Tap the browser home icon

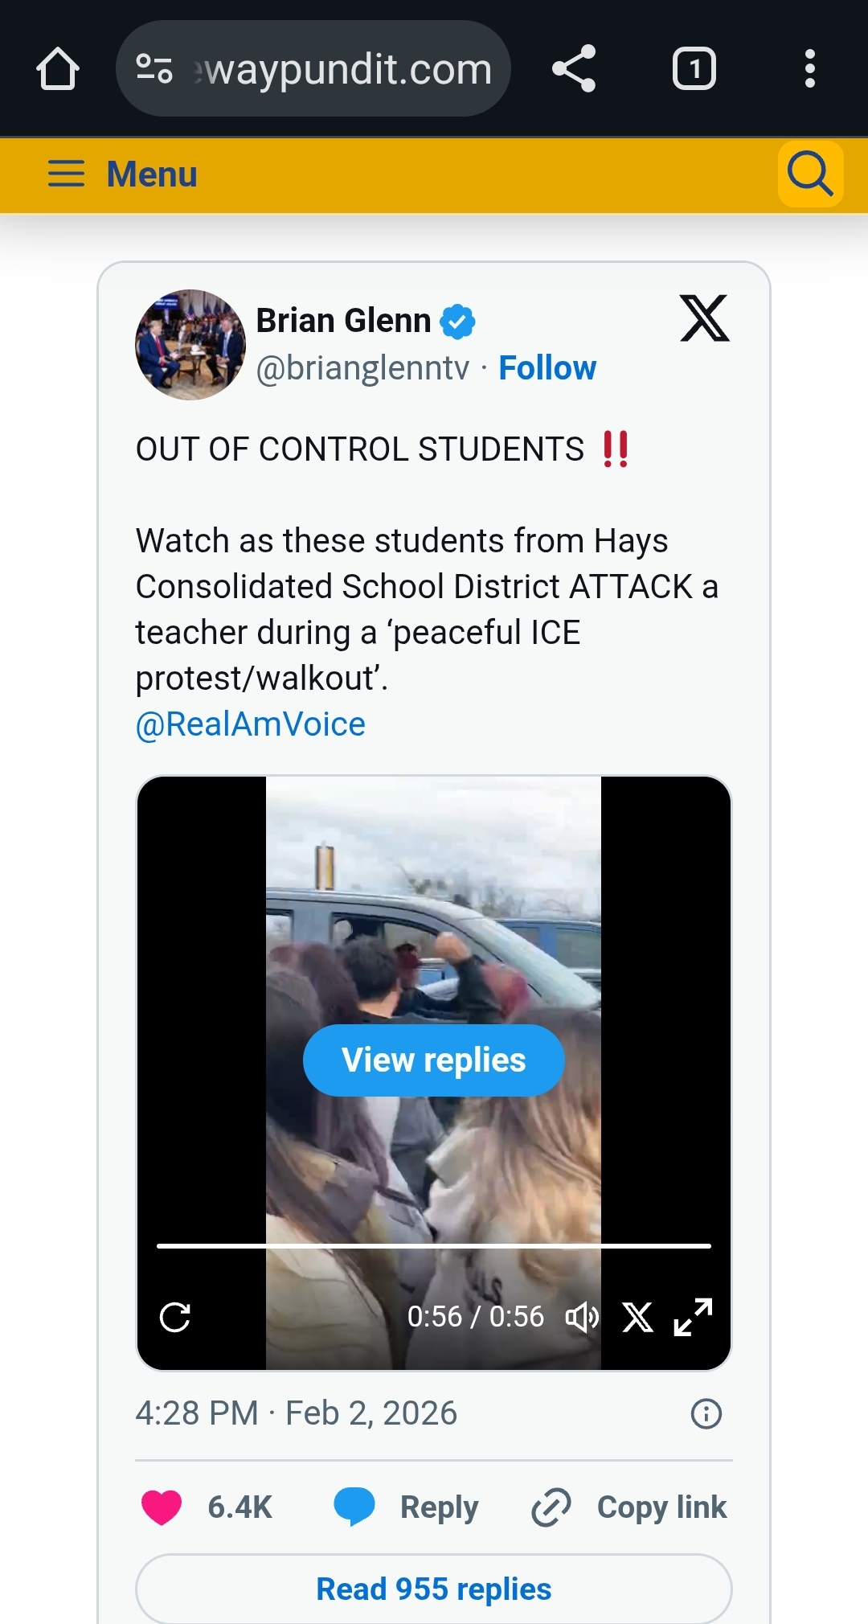58,69
